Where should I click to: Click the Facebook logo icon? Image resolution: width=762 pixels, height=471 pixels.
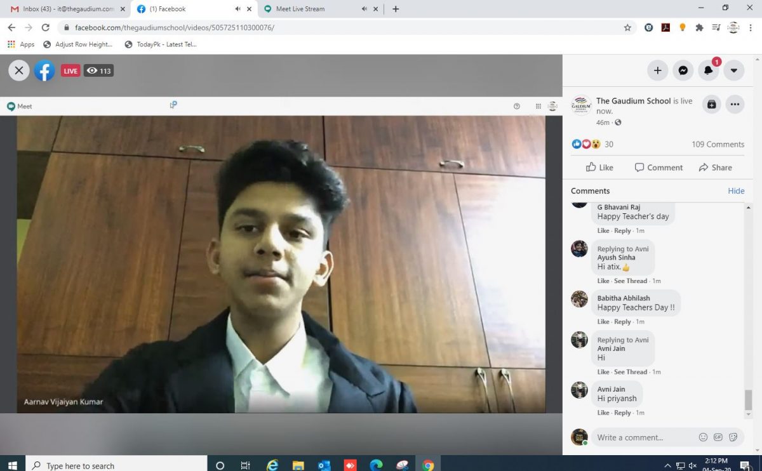(x=44, y=70)
